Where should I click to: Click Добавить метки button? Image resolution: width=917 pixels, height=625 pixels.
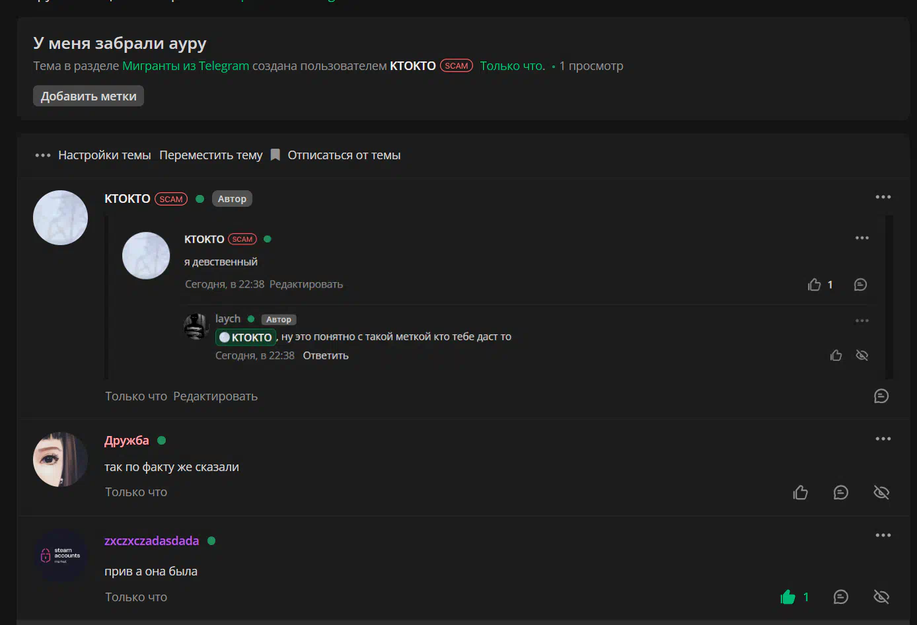(x=89, y=96)
